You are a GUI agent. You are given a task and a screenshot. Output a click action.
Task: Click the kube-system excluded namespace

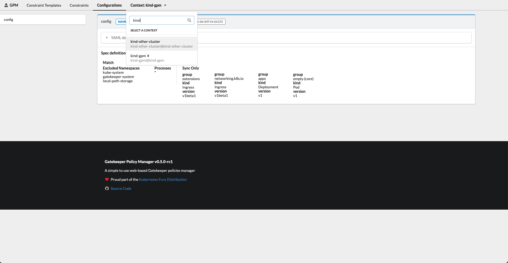113,72
